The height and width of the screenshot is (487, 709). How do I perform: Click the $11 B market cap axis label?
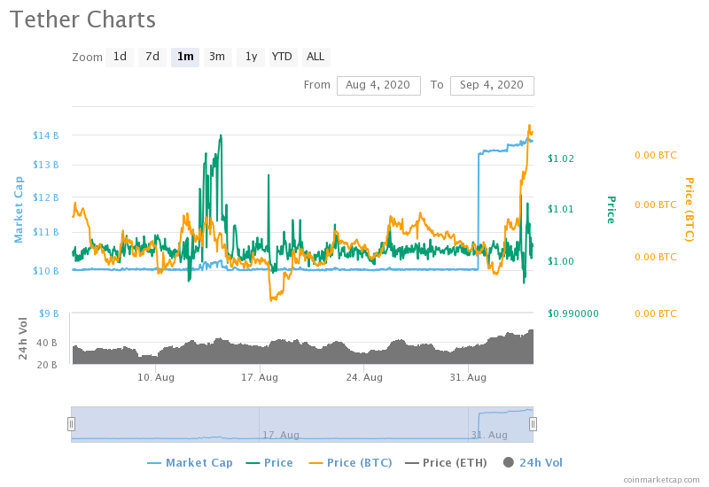(46, 232)
